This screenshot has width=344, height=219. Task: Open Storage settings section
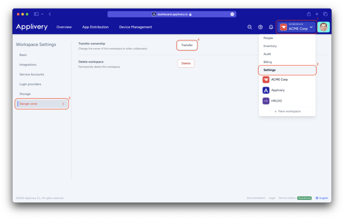coord(25,94)
